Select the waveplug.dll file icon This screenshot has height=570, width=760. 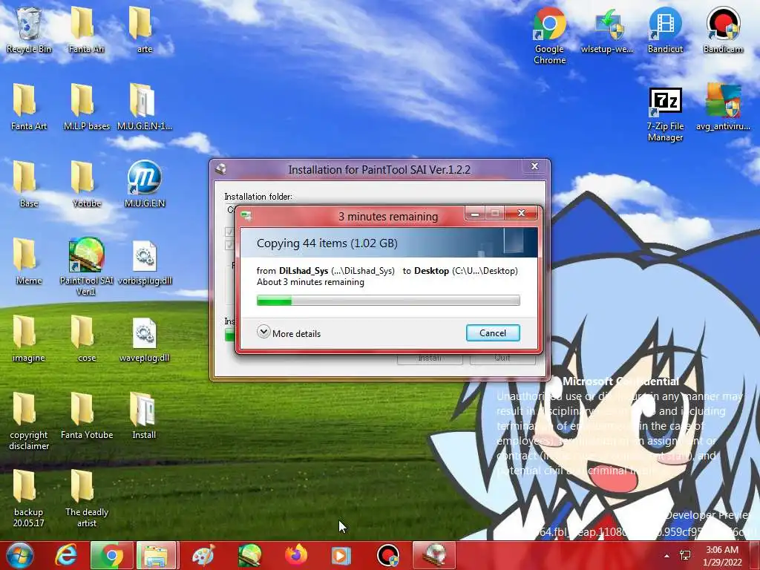point(145,338)
